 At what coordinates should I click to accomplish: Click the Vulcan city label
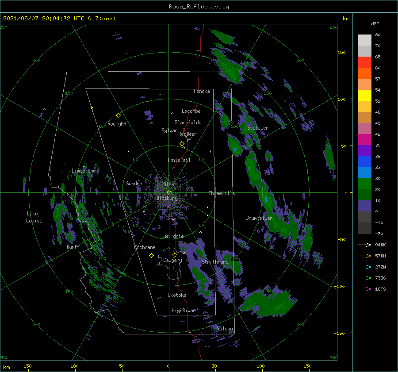[225, 329]
